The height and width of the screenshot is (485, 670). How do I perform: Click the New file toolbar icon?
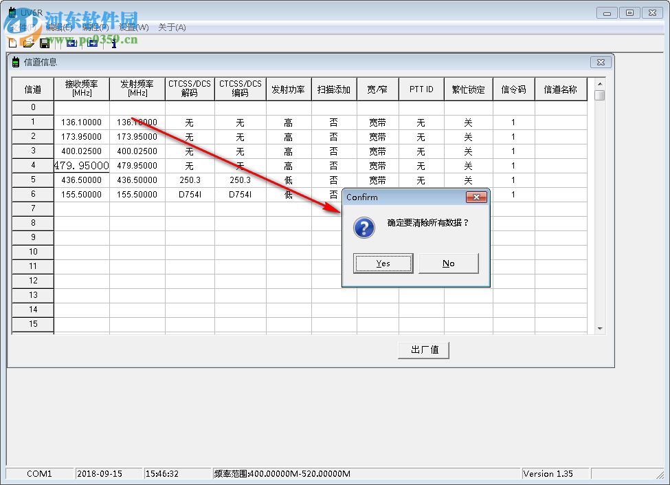(13, 43)
